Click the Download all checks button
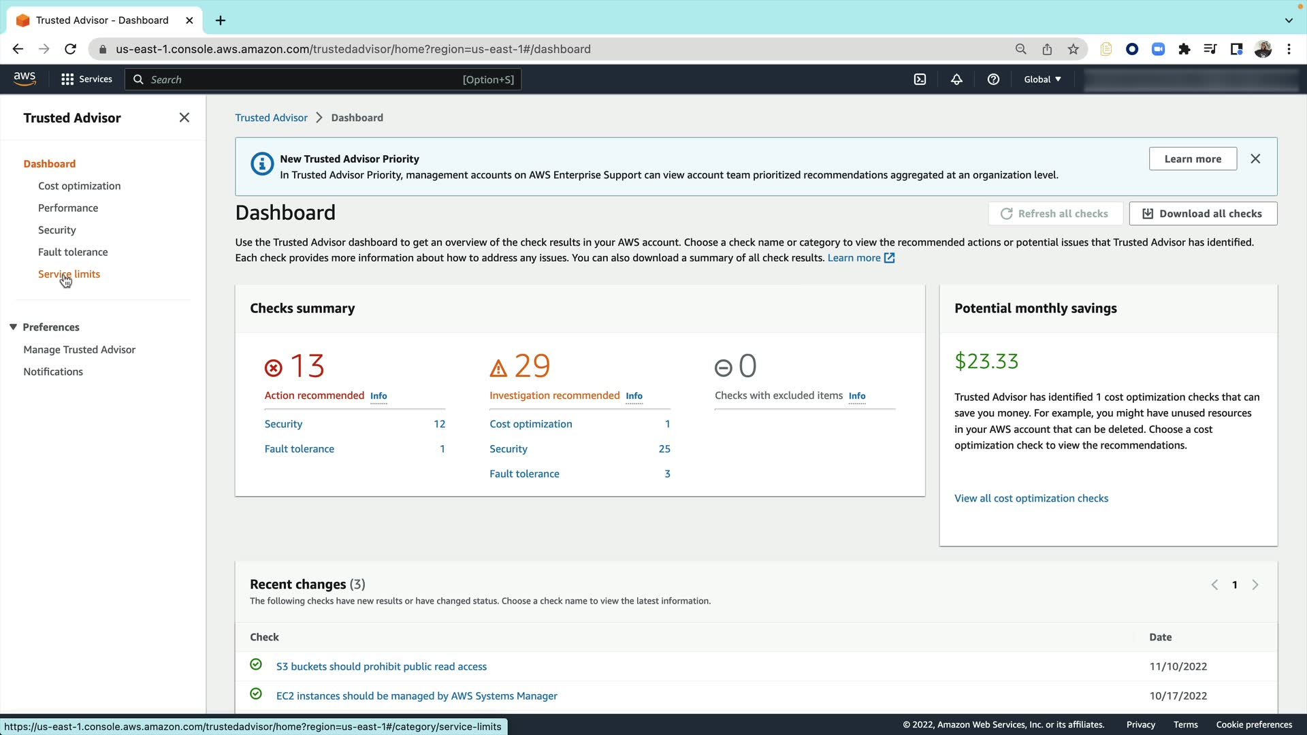 (1203, 214)
